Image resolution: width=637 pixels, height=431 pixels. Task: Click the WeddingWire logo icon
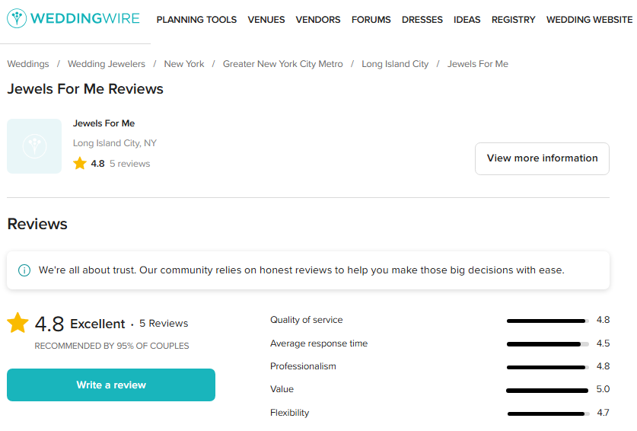(x=17, y=18)
